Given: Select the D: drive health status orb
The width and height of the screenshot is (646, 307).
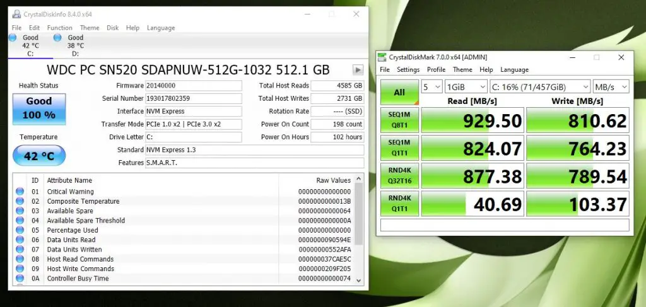Looking at the screenshot, I should pos(57,37).
